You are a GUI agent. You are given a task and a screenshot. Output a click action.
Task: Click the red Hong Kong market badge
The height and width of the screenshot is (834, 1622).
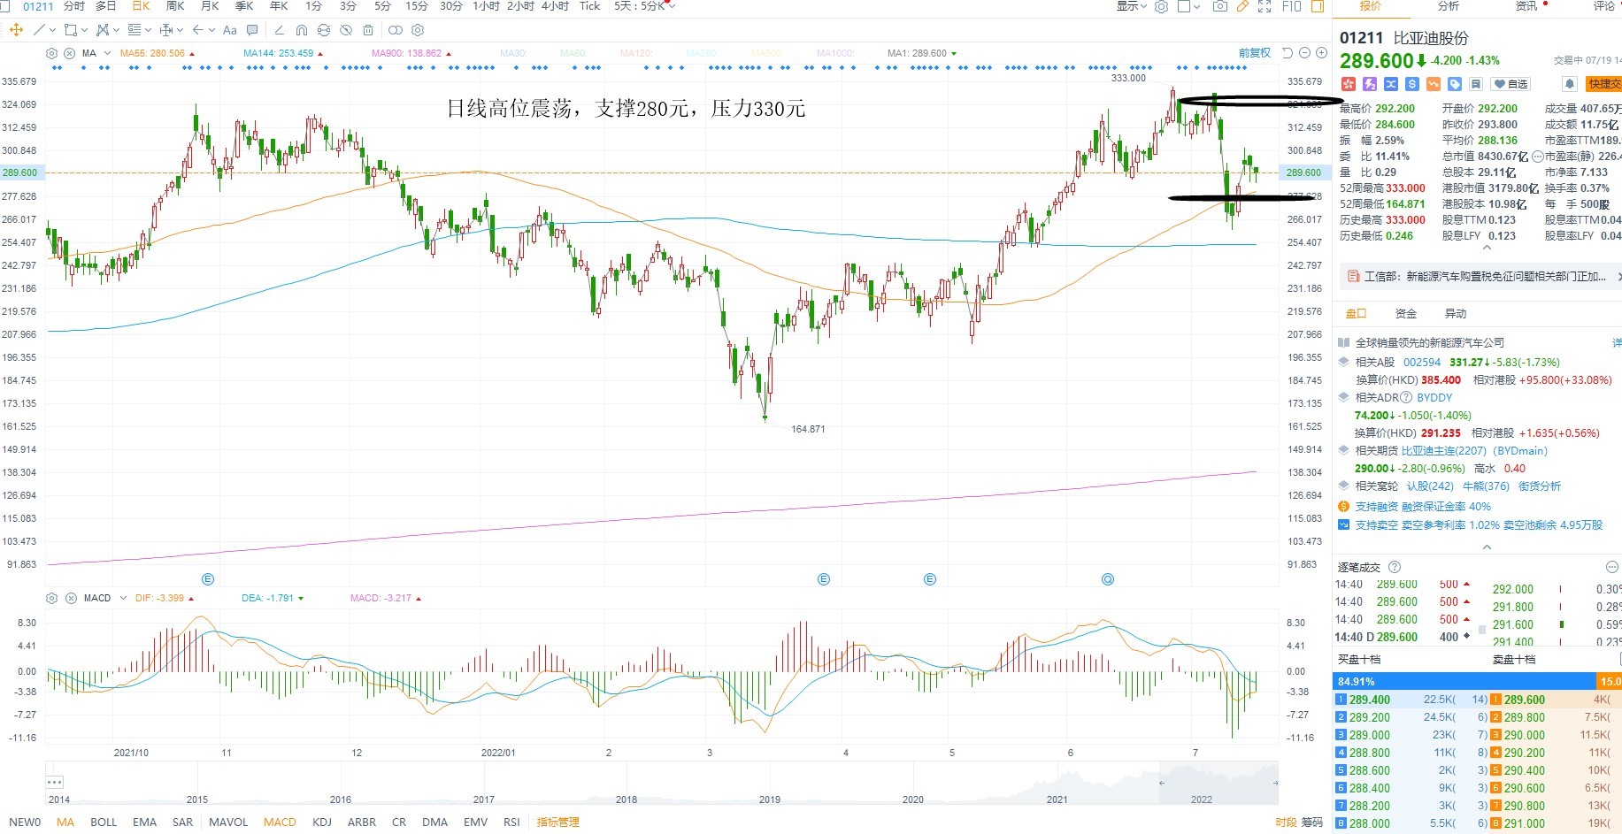click(1349, 84)
